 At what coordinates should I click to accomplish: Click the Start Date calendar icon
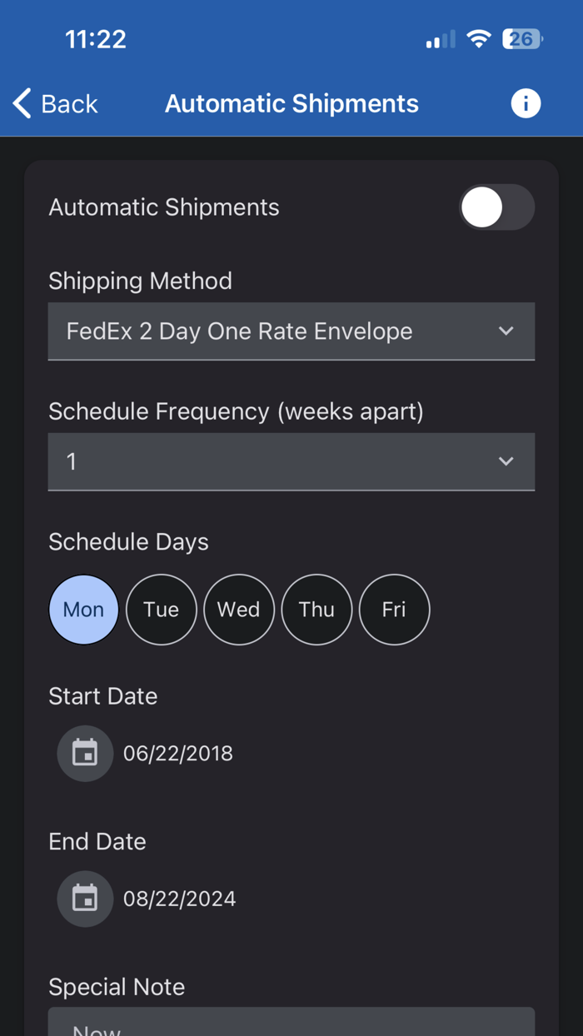tap(85, 753)
